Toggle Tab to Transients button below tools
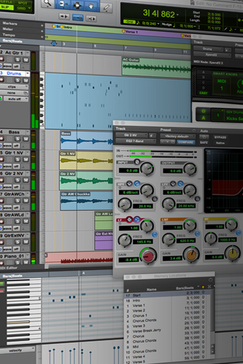243x364 pixels. coord(64,16)
